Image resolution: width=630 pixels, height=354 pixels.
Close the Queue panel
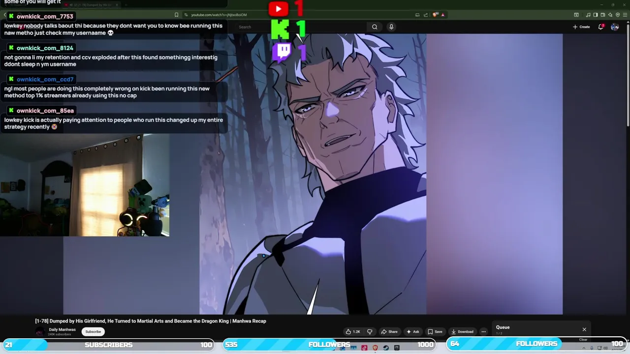click(x=584, y=329)
